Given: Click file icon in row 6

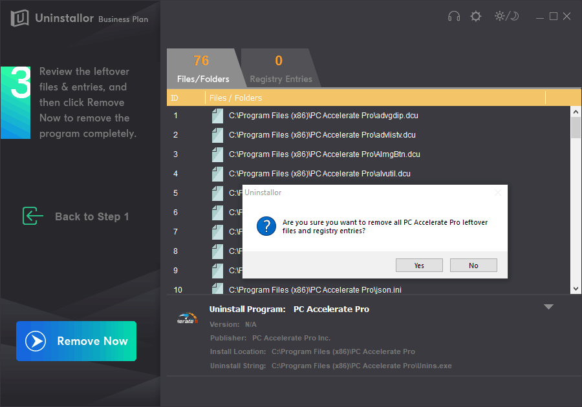Looking at the screenshot, I should tap(217, 213).
